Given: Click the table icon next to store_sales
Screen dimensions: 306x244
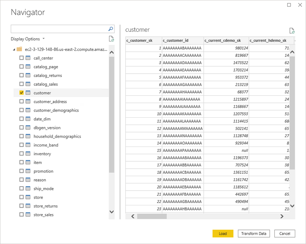Looking at the screenshot, I should (28, 215).
